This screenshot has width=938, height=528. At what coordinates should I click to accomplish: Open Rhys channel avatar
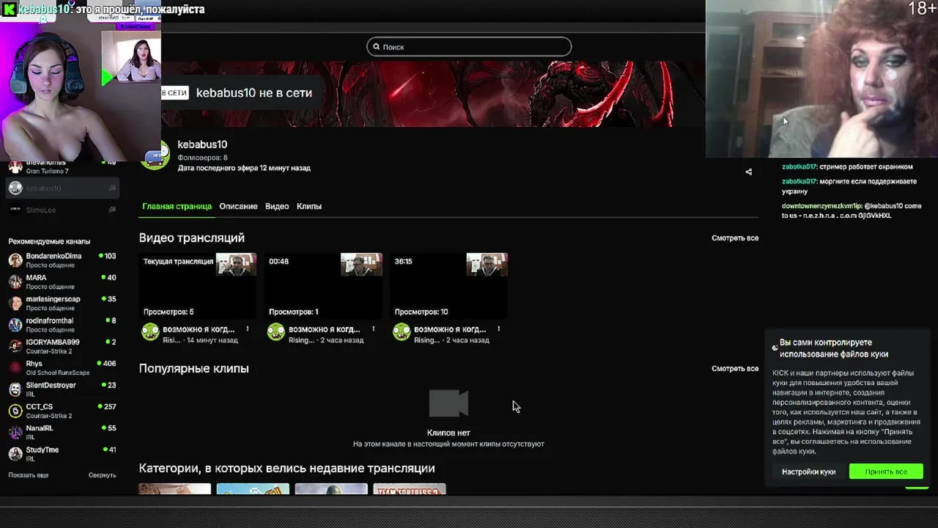coord(15,368)
